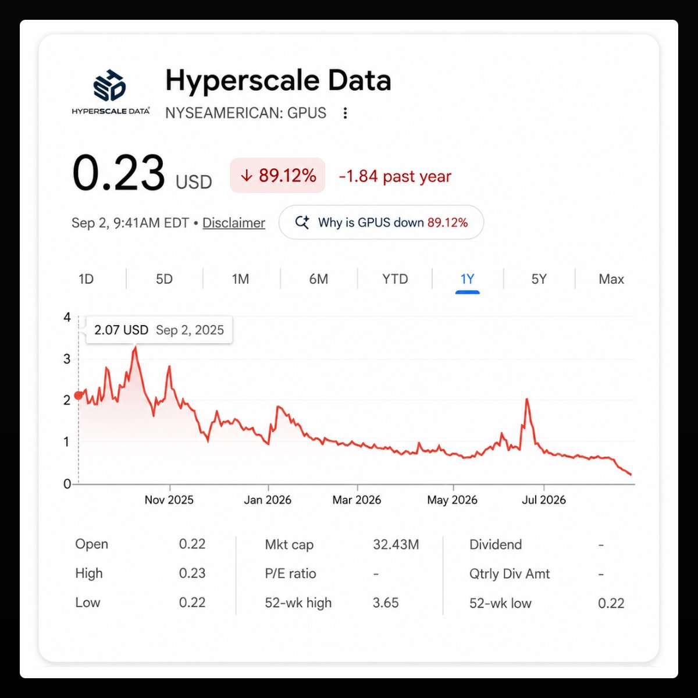698x698 pixels.
Task: Switch chart to 1M range
Action: [241, 279]
